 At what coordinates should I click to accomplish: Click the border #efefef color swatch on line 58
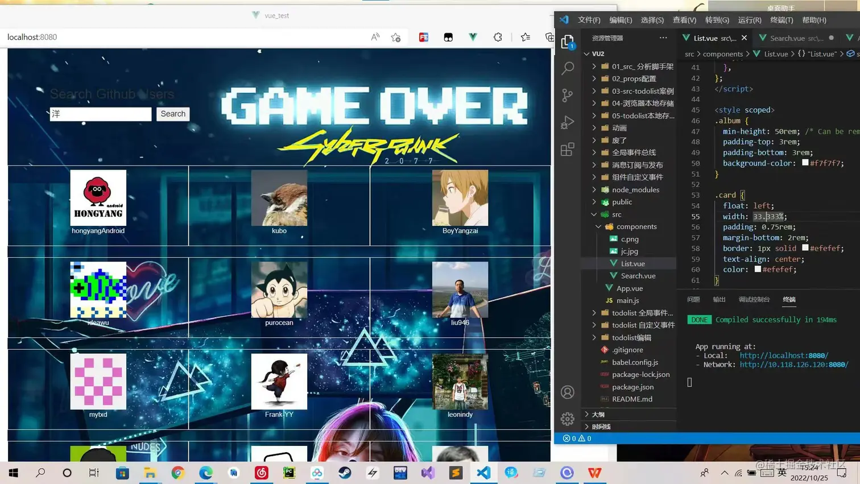[805, 248]
